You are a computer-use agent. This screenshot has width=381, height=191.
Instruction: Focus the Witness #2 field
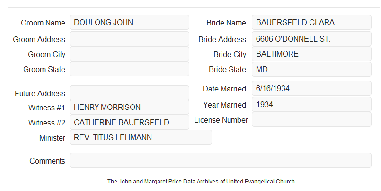point(129,122)
